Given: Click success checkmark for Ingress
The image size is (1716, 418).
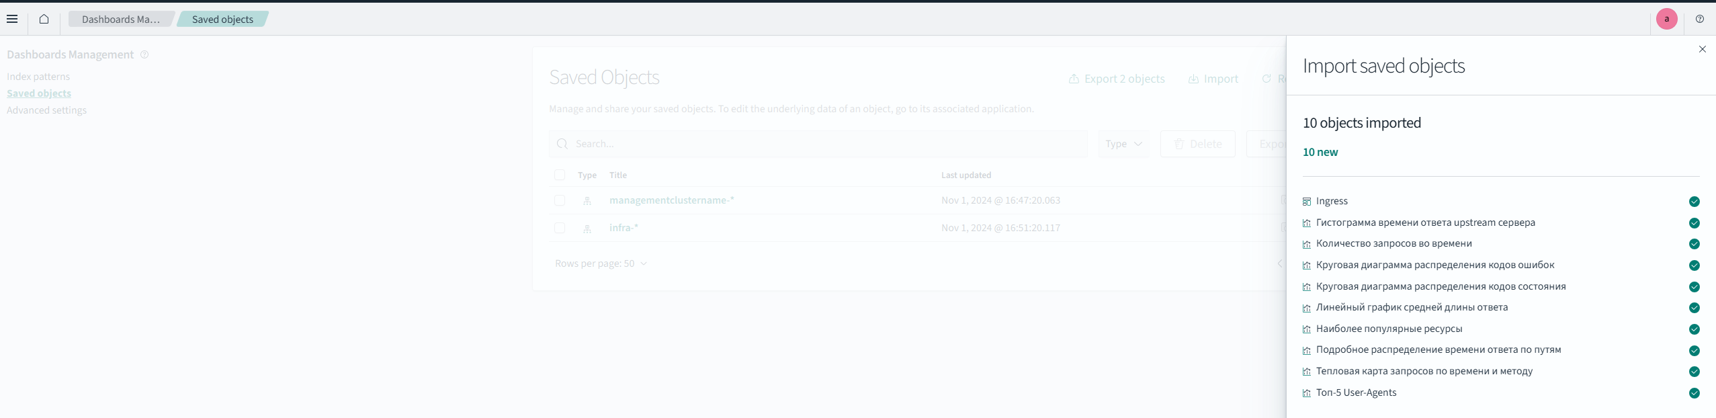Looking at the screenshot, I should [x=1694, y=202].
